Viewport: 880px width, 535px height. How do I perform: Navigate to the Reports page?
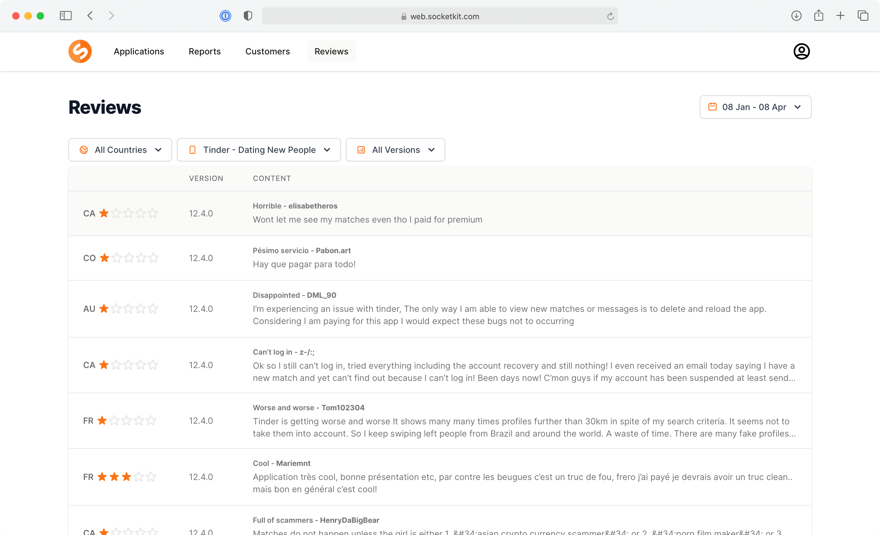pos(205,51)
